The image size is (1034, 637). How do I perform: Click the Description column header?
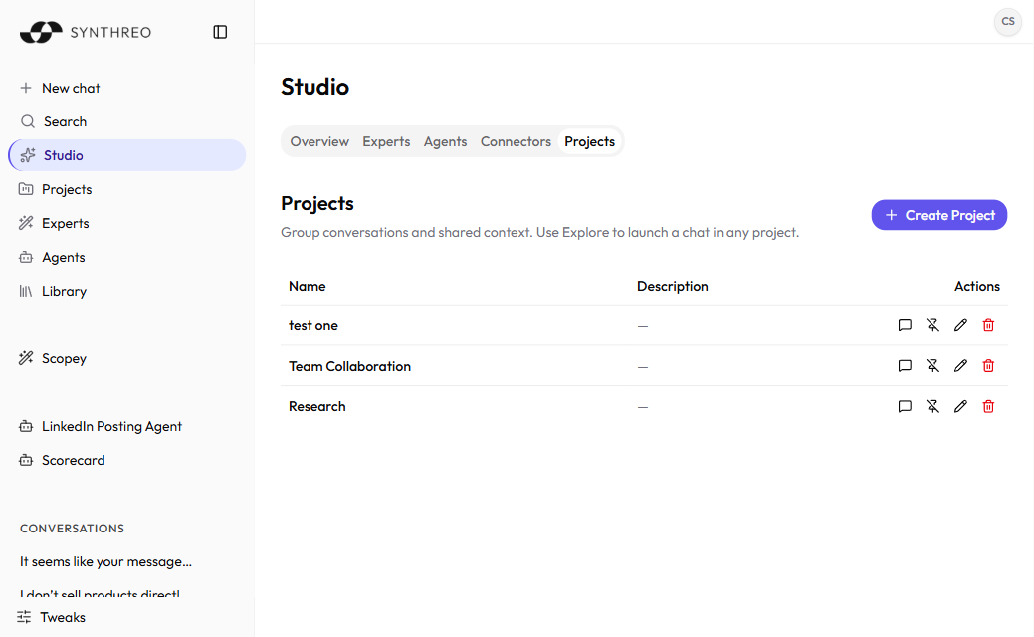coord(673,287)
